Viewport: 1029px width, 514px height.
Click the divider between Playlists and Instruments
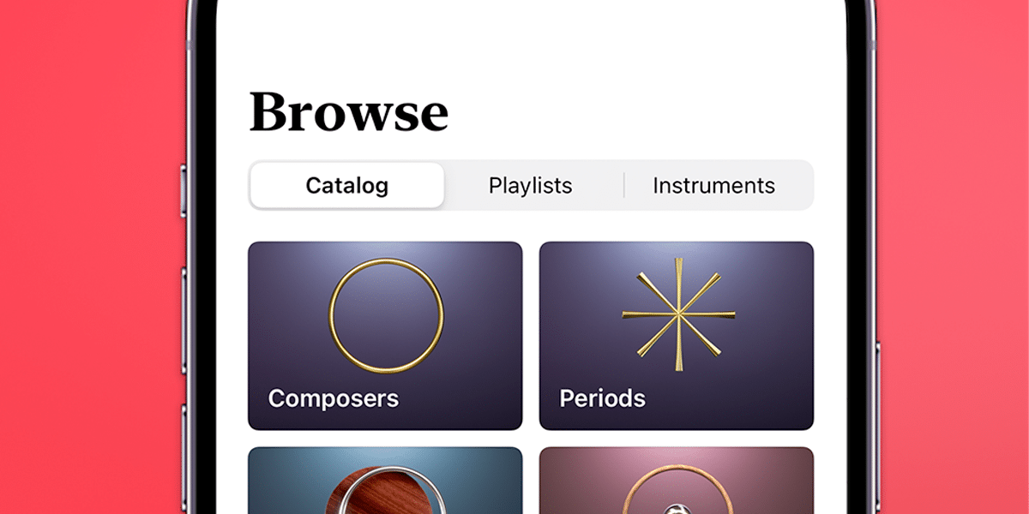[624, 185]
